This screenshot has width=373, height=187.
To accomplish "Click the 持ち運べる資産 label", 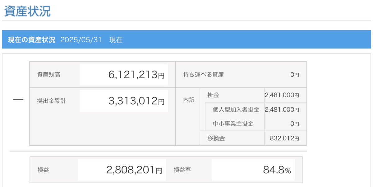I will click(204, 75).
